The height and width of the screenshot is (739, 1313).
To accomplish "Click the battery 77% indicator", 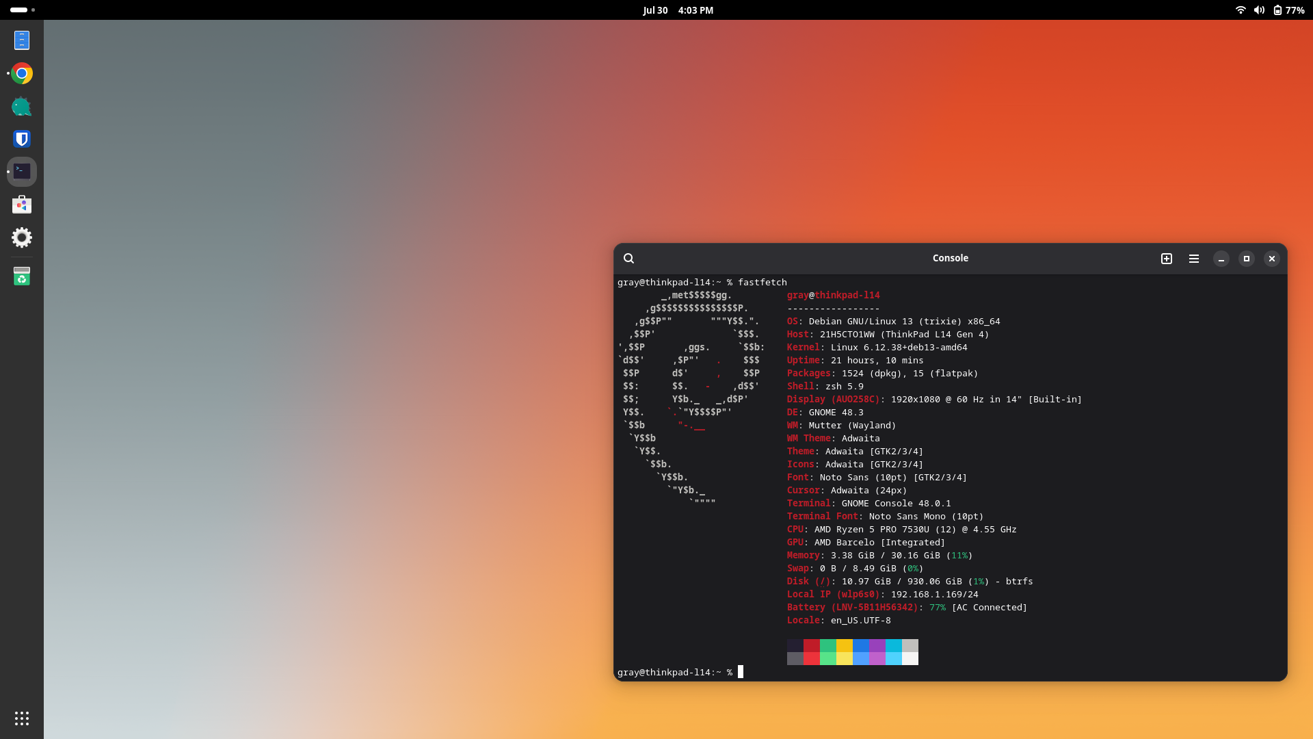I will [1289, 10].
